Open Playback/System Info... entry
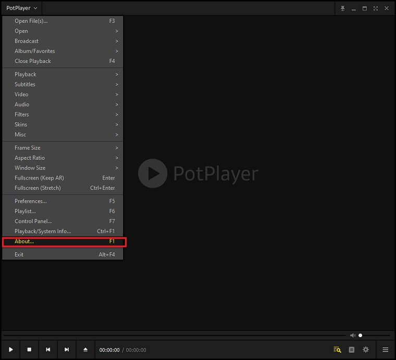396x360 pixels. click(63, 232)
